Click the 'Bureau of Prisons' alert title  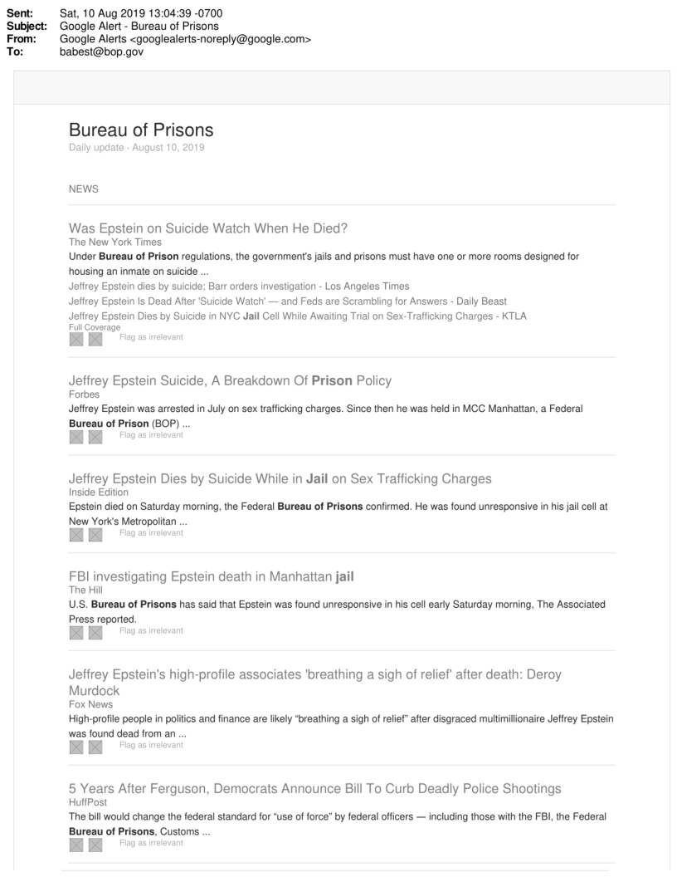[141, 130]
